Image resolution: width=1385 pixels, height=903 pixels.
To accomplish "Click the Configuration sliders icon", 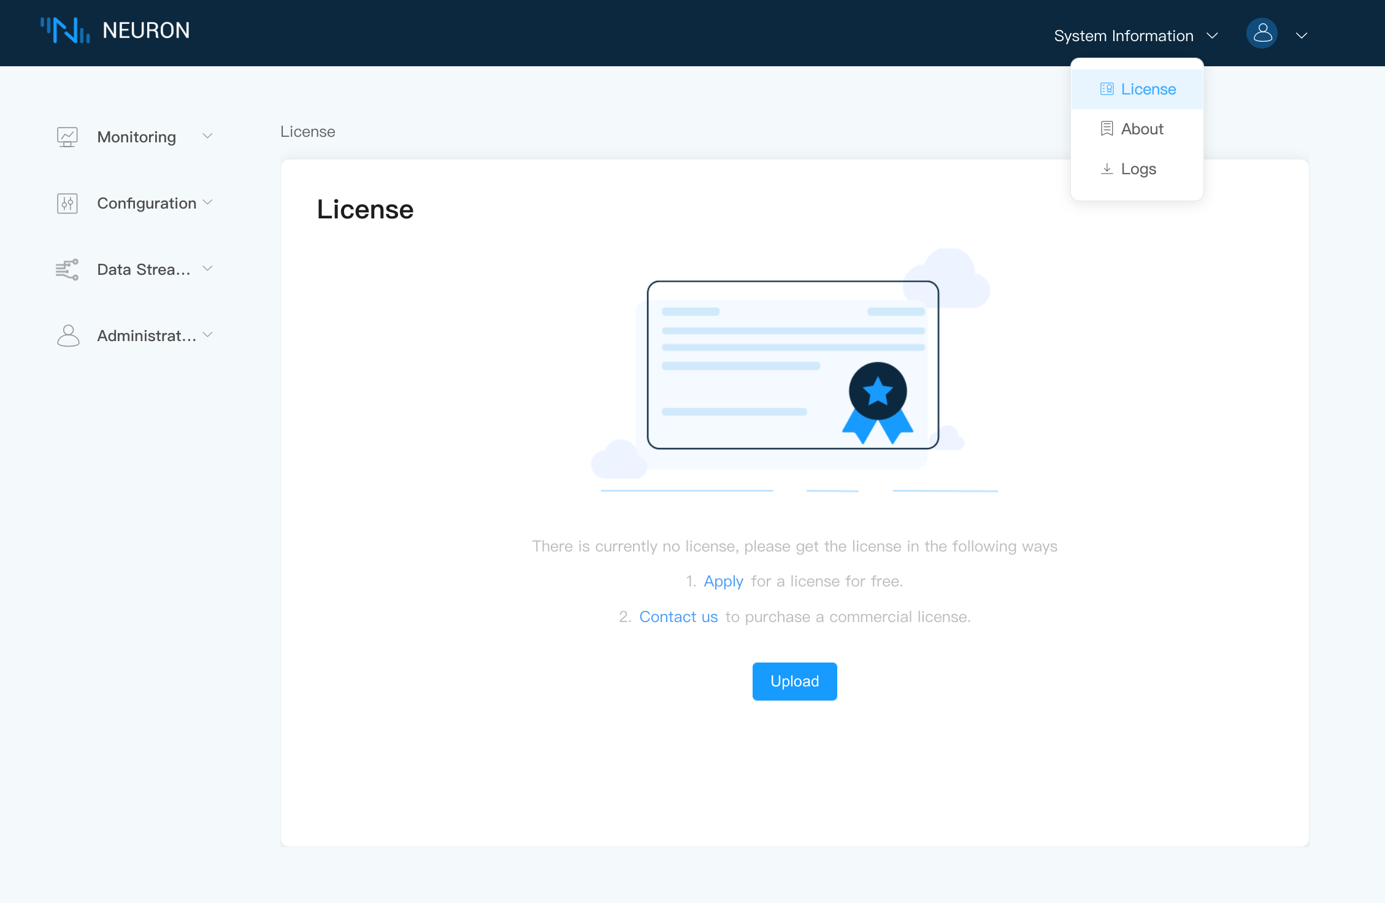I will (x=67, y=202).
